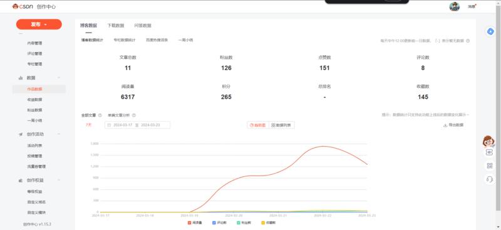The height and width of the screenshot is (230, 501).
Task: Click the bar-chart icon beside 数据
Action: point(21,78)
